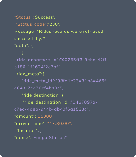The height and width of the screenshot is (157, 136).
Task: Click the nested brace below data
Action: tap(22, 53)
